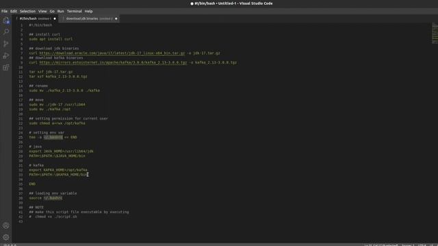Open the View menu
This screenshot has width=438, height=246.
42,11
